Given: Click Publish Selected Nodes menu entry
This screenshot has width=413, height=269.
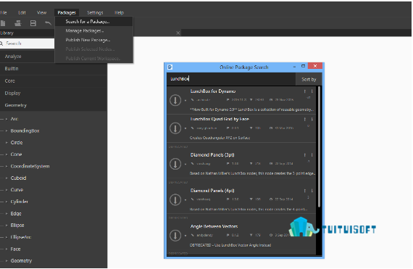Looking at the screenshot, I should [94, 49].
